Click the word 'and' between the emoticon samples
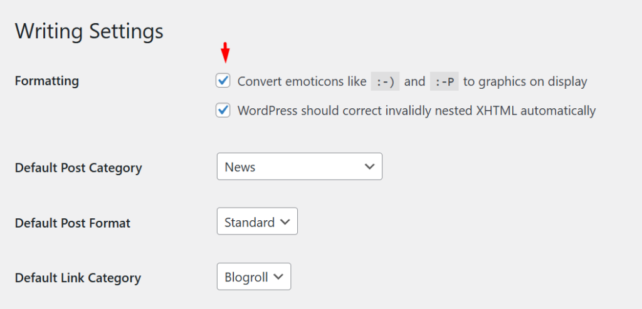Viewport: 642px width, 309px height. coord(414,81)
